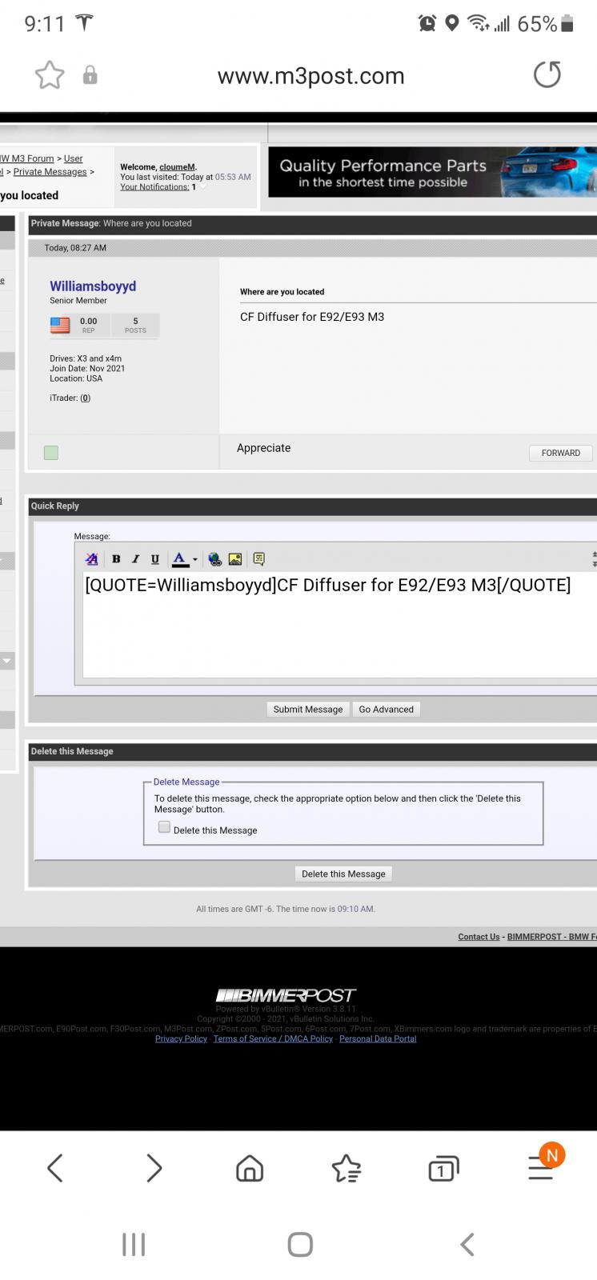Tap the browser back arrow
The image size is (597, 1280).
[x=54, y=1169]
